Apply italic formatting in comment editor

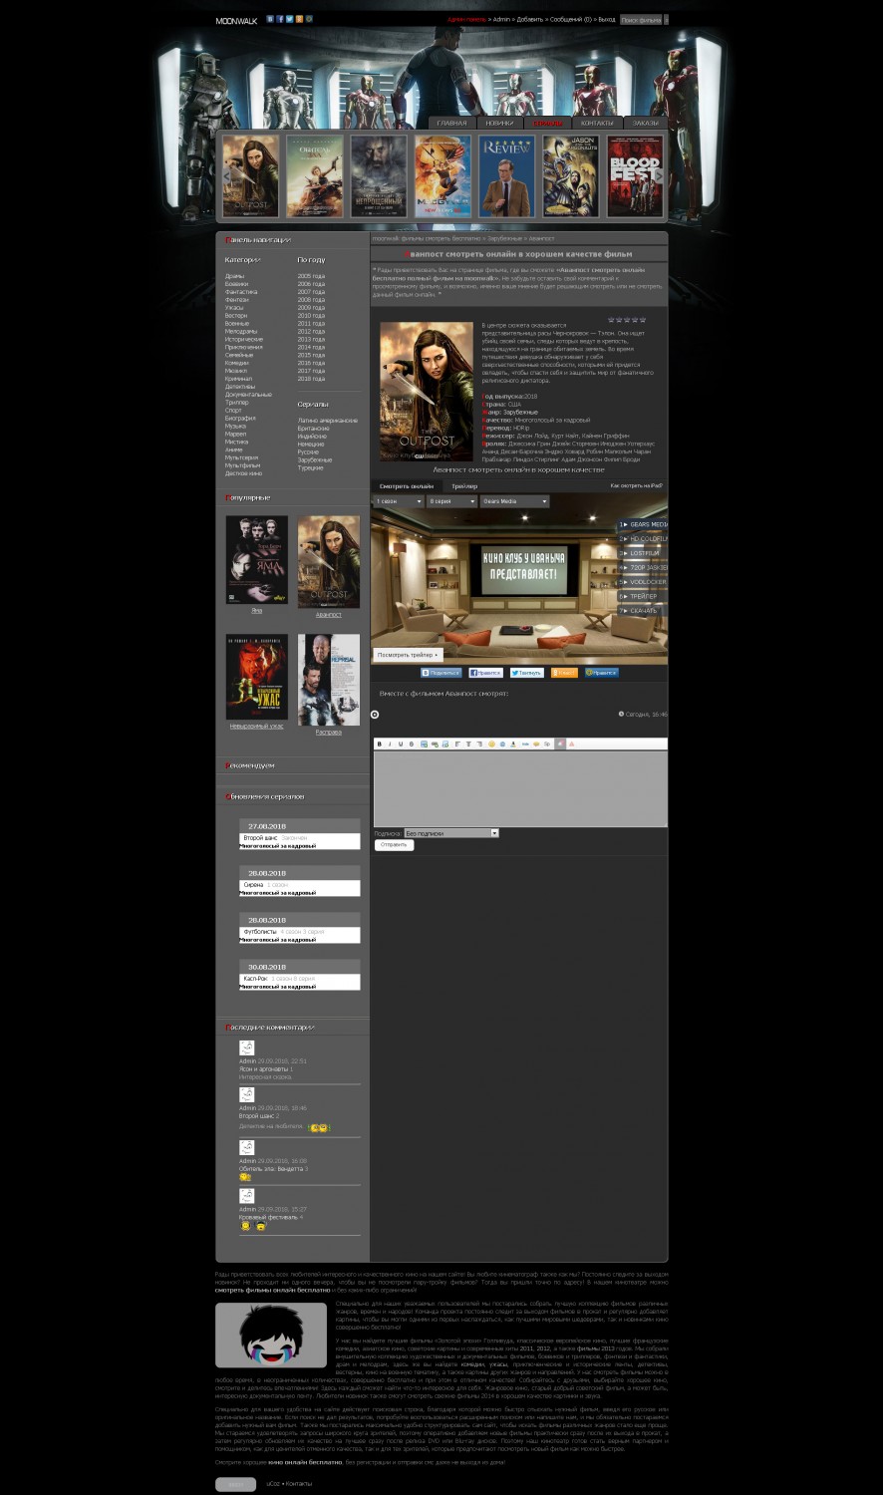(390, 745)
